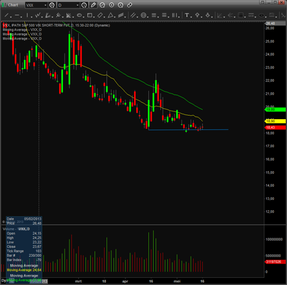
Task: Choose the concentric circles tool
Action: [143, 15]
